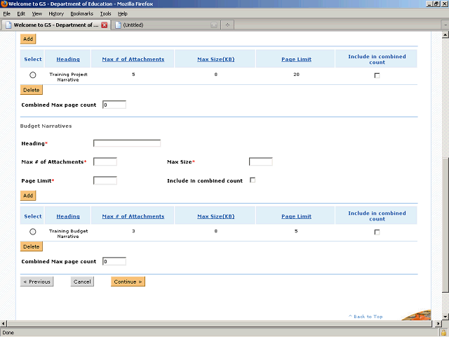Click the Firefox logo in the title bar
The width and height of the screenshot is (449, 337).
point(4,4)
